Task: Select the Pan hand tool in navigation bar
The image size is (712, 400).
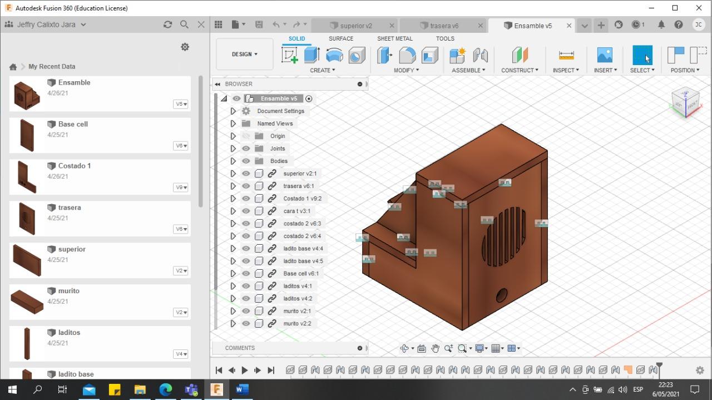Action: point(435,348)
